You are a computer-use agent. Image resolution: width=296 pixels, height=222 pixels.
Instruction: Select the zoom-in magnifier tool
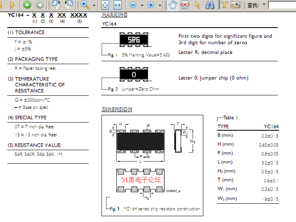point(85,5)
